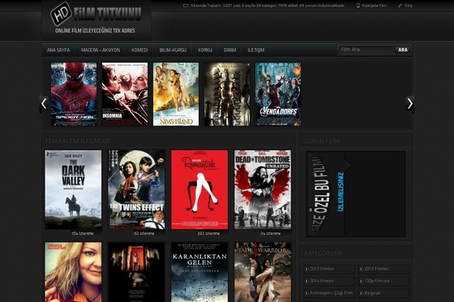Image resolution: width=454 pixels, height=302 pixels.
Task: Click the '332 izlenme' view count
Action: coord(209,233)
